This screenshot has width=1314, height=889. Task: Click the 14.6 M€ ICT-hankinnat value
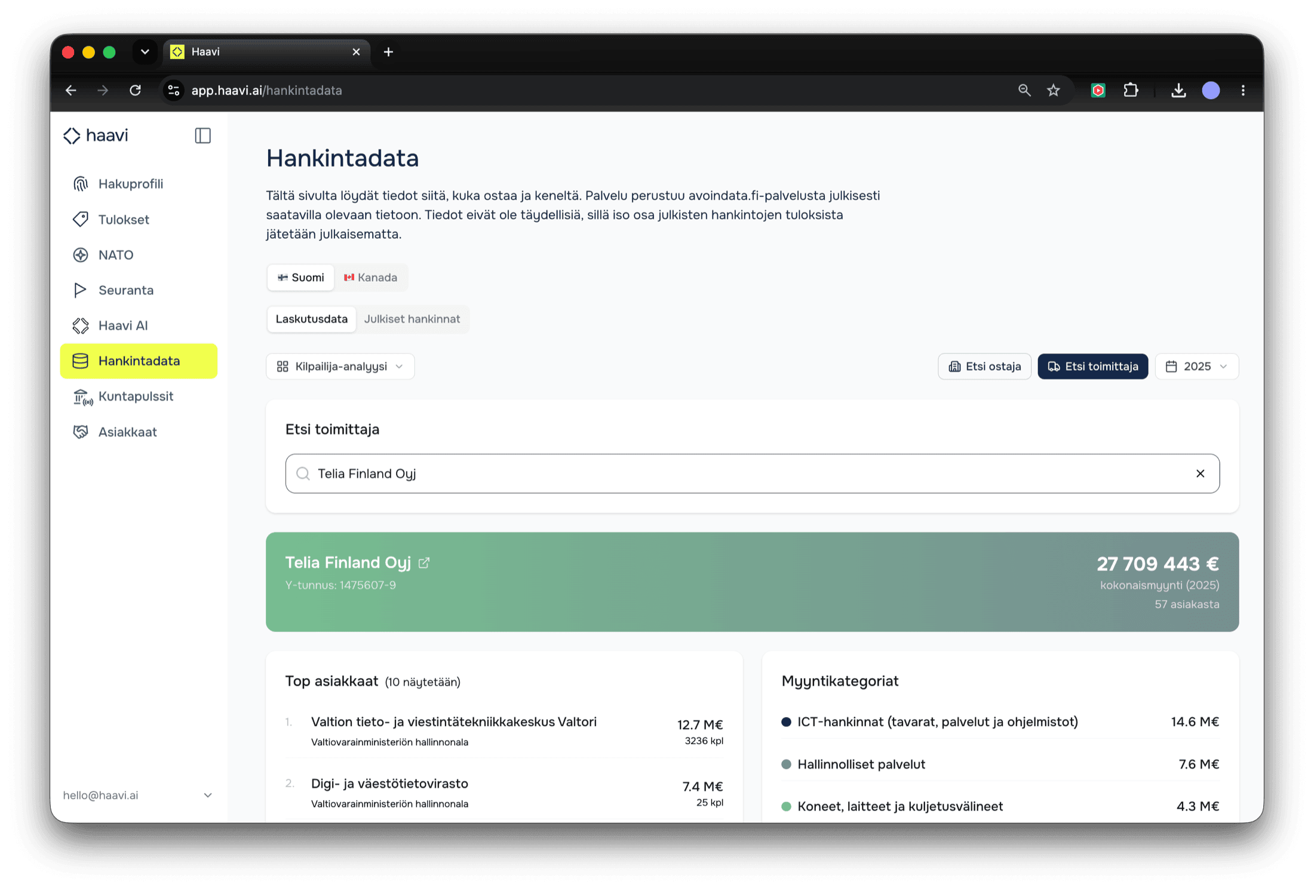pos(1195,722)
